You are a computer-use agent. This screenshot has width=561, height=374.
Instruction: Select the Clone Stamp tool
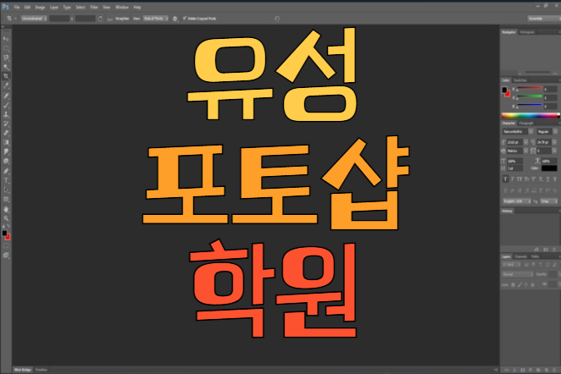point(6,114)
